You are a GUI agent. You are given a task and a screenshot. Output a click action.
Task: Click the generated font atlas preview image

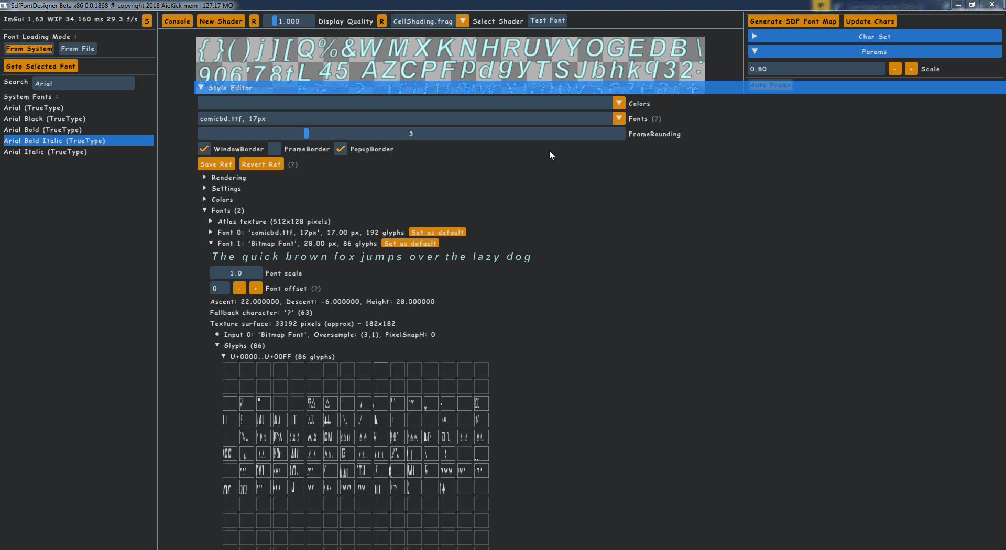click(x=450, y=59)
